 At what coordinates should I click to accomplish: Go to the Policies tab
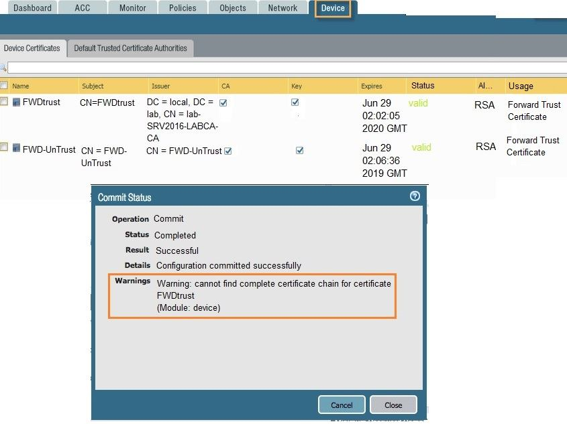[x=183, y=8]
